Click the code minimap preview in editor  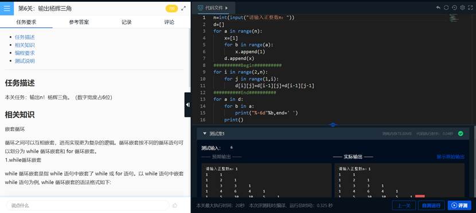click(x=454, y=18)
